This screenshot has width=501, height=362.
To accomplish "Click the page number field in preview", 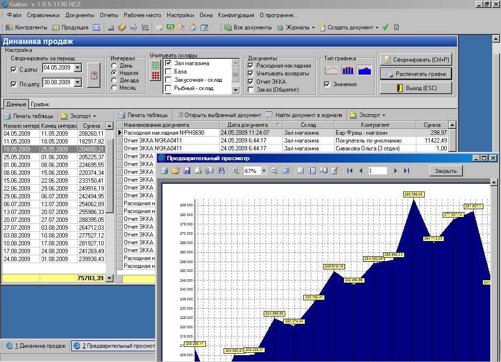I will point(377,171).
